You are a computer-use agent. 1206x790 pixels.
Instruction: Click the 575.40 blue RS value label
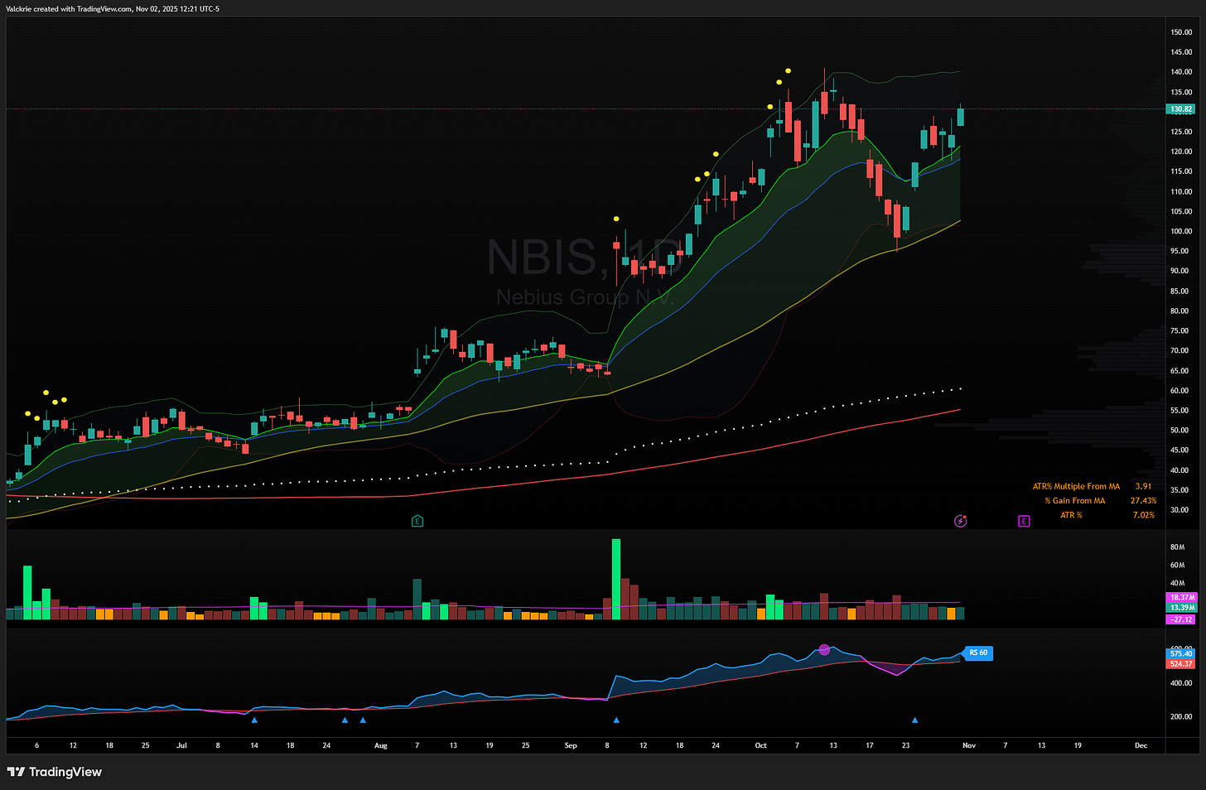(1181, 653)
